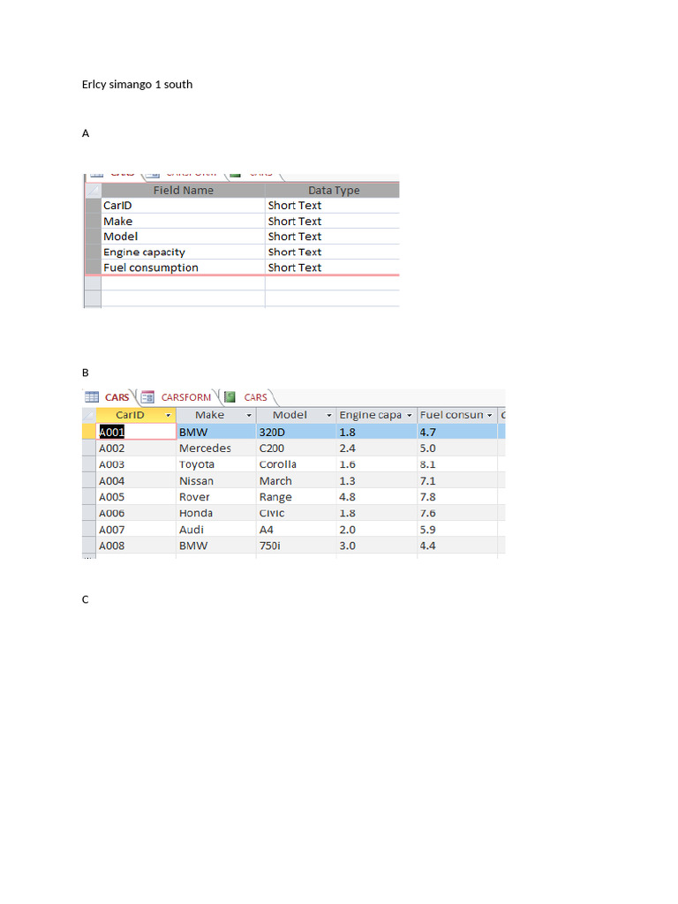Image resolution: width=678 pixels, height=904 pixels.
Task: Open the CarID column filter arrow
Action: (169, 415)
